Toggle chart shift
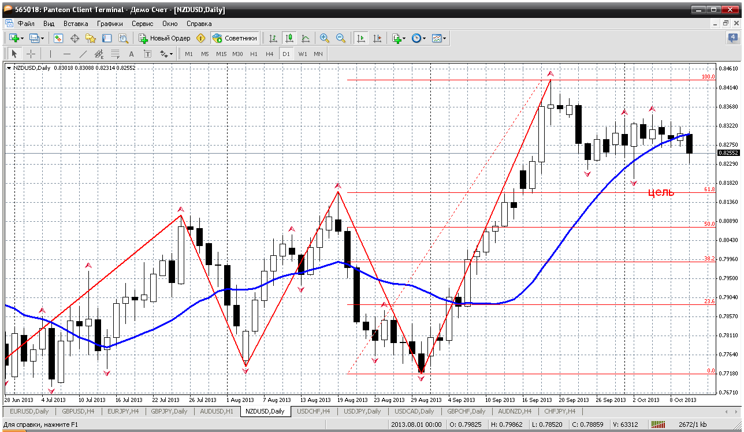 tap(377, 38)
